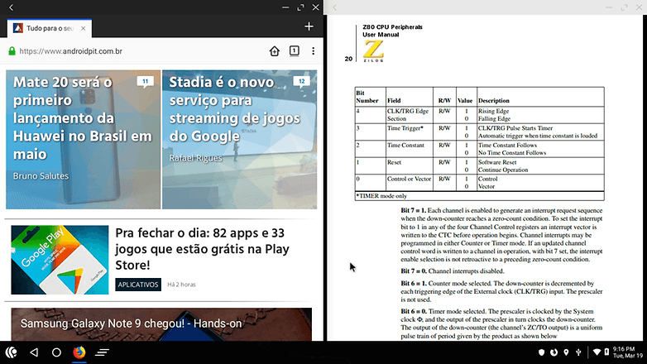
Task: View the 12 comments on Stadia article
Action: pyautogui.click(x=302, y=82)
